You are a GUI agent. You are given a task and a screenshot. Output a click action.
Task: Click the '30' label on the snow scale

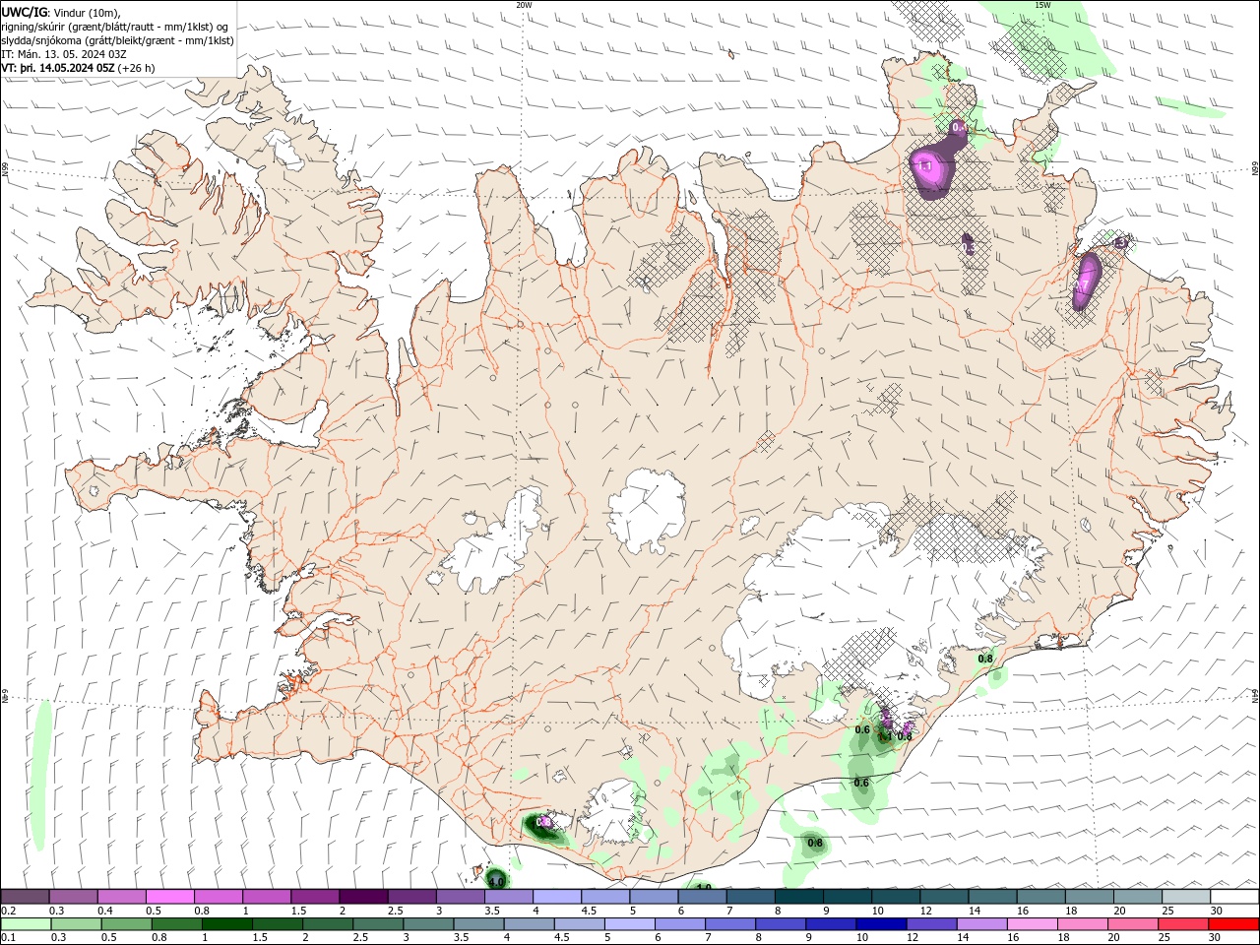(1217, 911)
